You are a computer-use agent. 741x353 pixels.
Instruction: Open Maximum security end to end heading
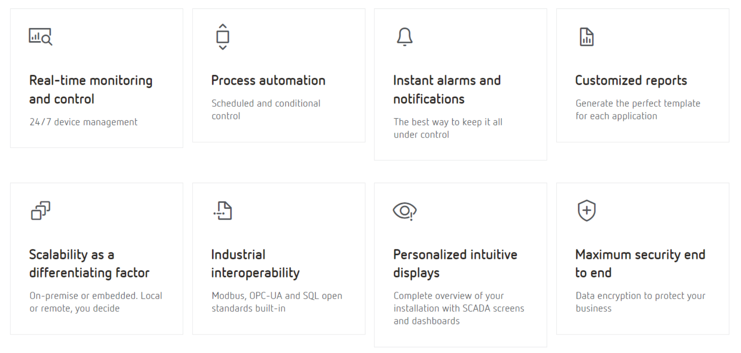(x=640, y=264)
